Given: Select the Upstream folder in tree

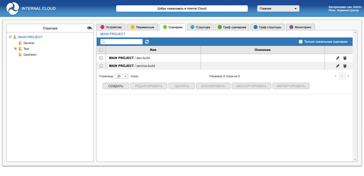Looking at the screenshot, I should click(x=30, y=55).
